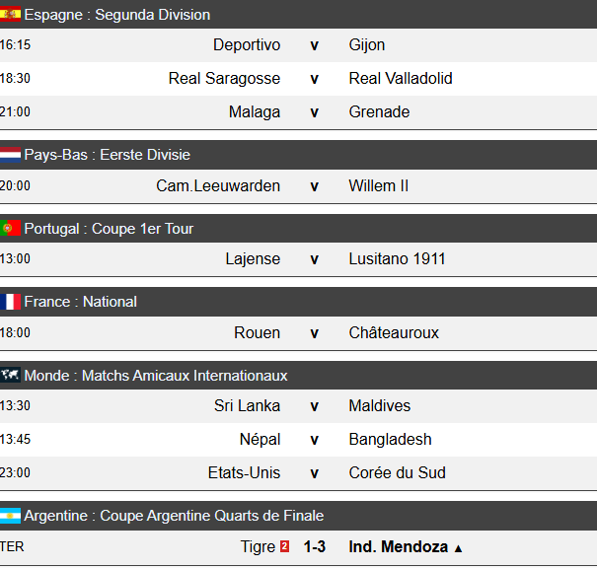The image size is (597, 568).
Task: Click on team name Châteauroux
Action: click(394, 333)
